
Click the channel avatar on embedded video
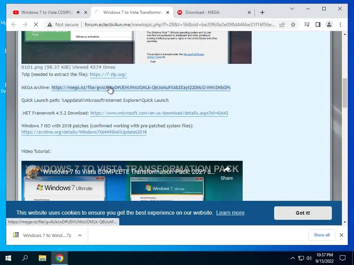(32, 172)
